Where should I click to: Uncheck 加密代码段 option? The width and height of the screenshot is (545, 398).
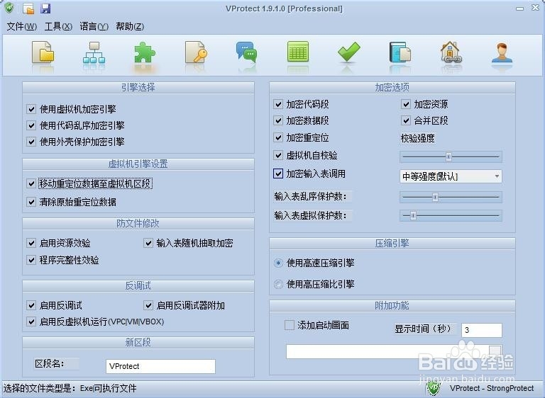(x=278, y=104)
